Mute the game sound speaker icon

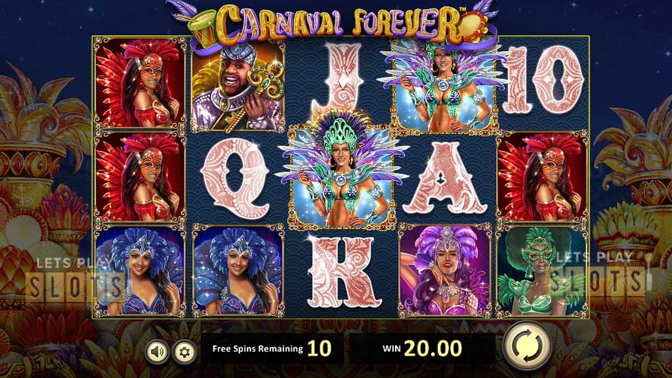[157, 352]
